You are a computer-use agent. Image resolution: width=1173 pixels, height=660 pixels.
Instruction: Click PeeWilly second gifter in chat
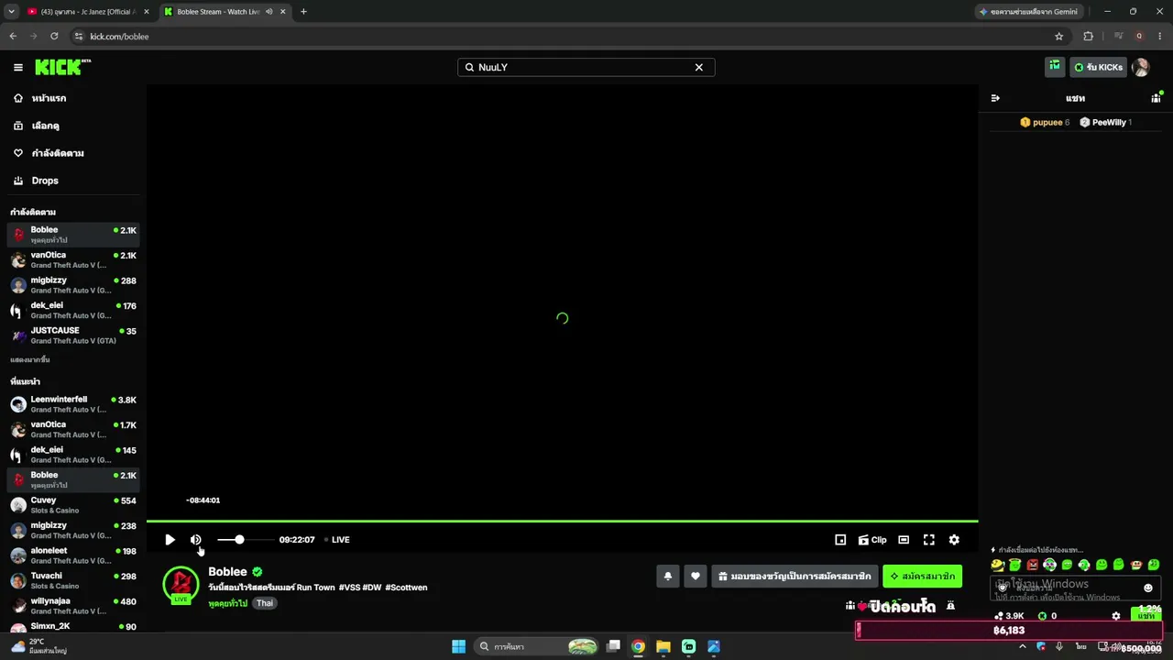pyautogui.click(x=1106, y=122)
